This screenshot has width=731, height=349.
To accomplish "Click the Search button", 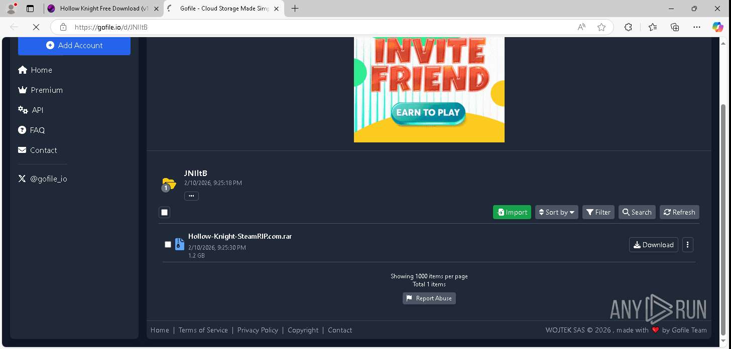I will pyautogui.click(x=637, y=212).
